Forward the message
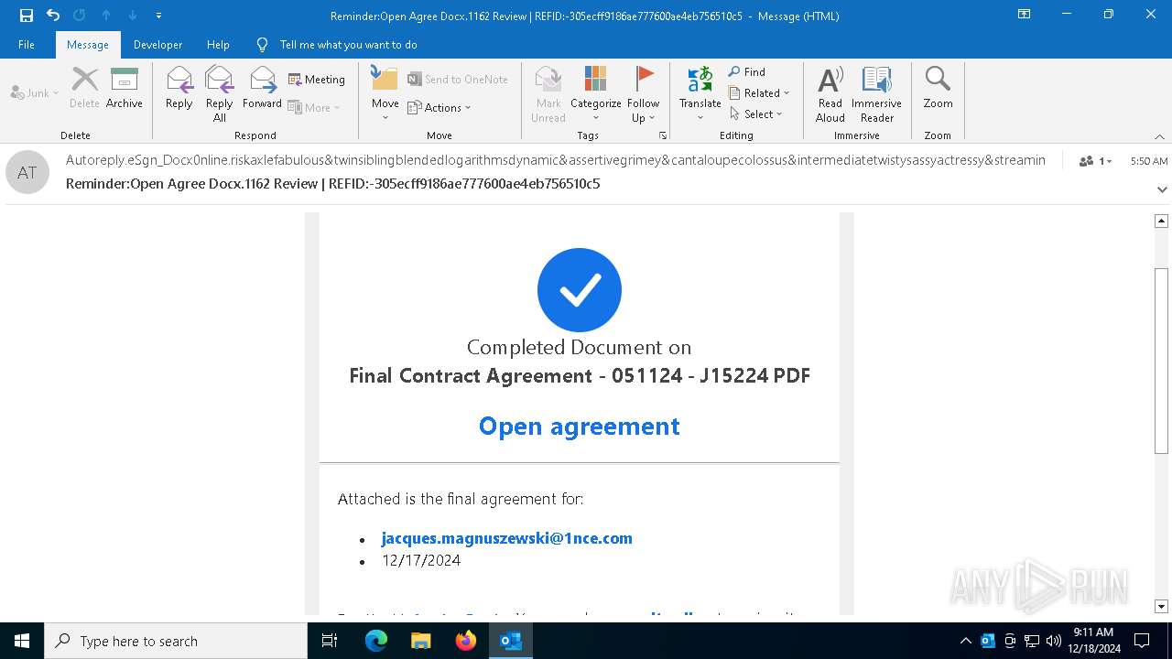 262,88
